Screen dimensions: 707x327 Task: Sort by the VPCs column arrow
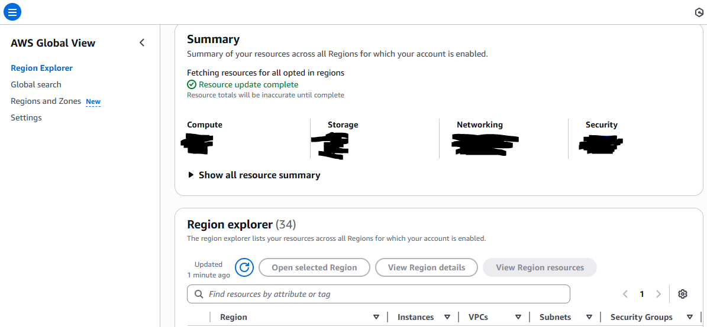point(518,317)
